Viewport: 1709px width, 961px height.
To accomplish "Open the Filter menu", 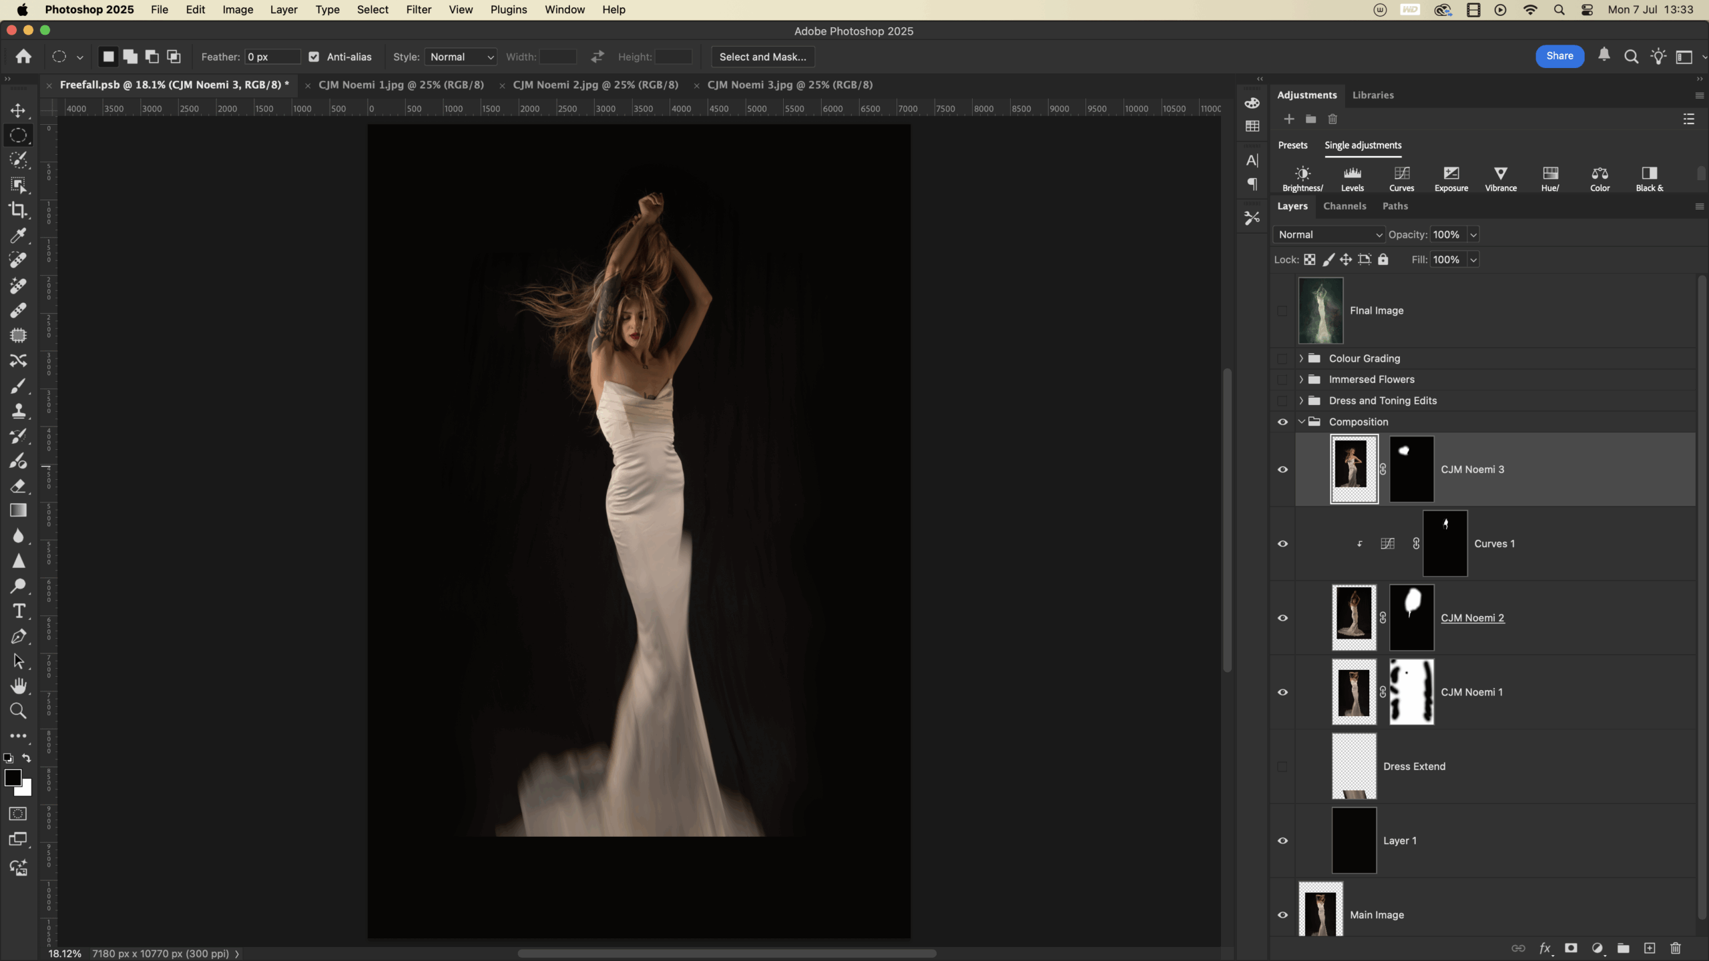I will [x=419, y=9].
